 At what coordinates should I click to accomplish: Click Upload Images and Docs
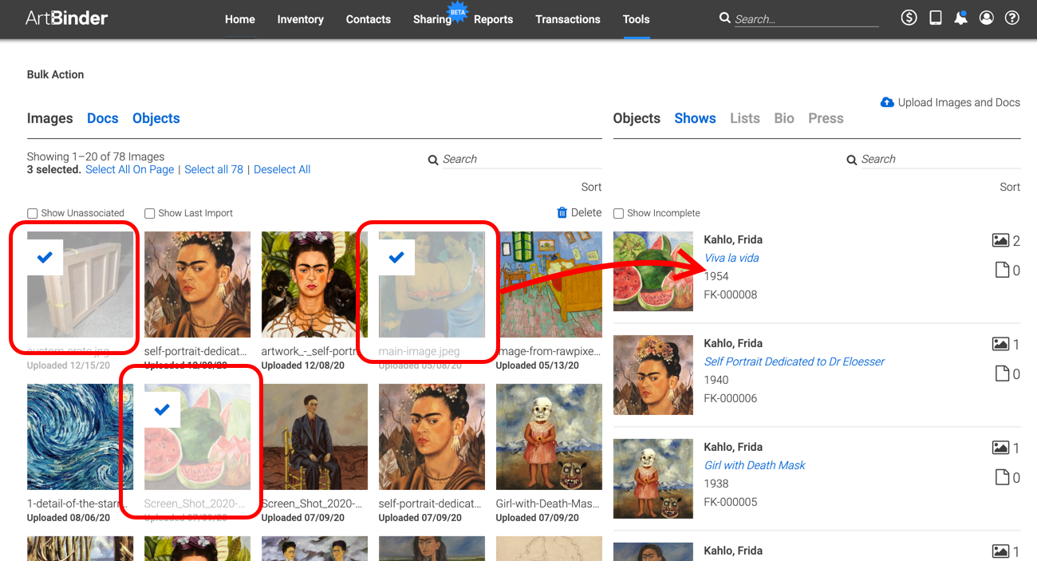[x=950, y=102]
